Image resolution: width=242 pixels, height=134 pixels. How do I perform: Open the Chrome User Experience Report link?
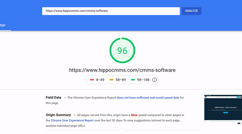tap(72, 120)
